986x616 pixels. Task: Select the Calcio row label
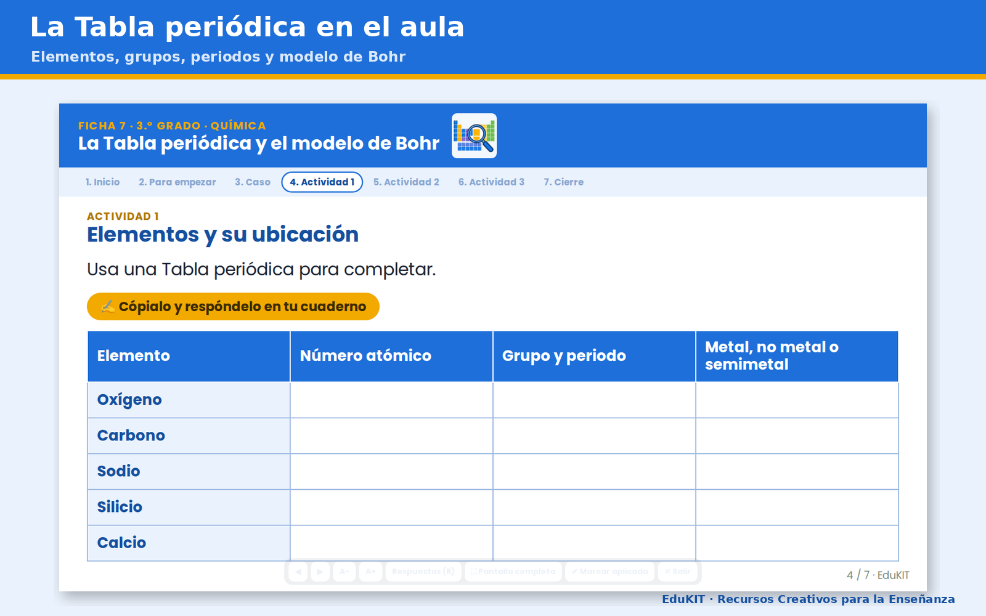(x=189, y=543)
